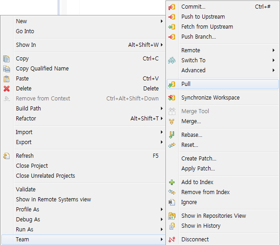Expand the Remote submenu arrow

pos(273,50)
